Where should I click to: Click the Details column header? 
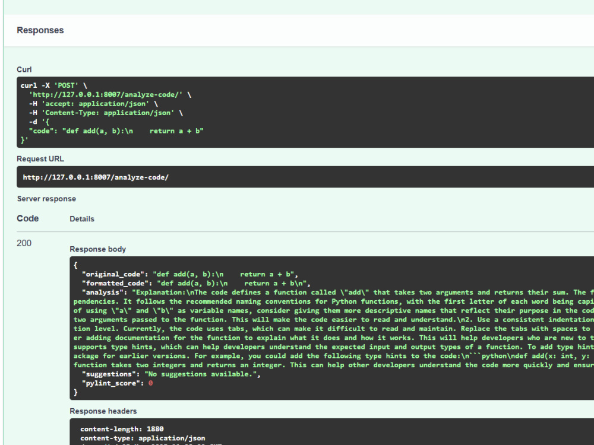(x=82, y=219)
